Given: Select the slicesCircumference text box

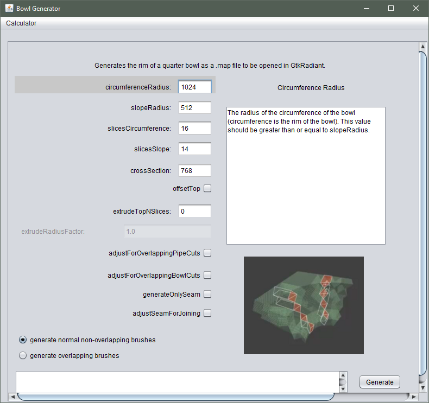Looking at the screenshot, I should (195, 128).
